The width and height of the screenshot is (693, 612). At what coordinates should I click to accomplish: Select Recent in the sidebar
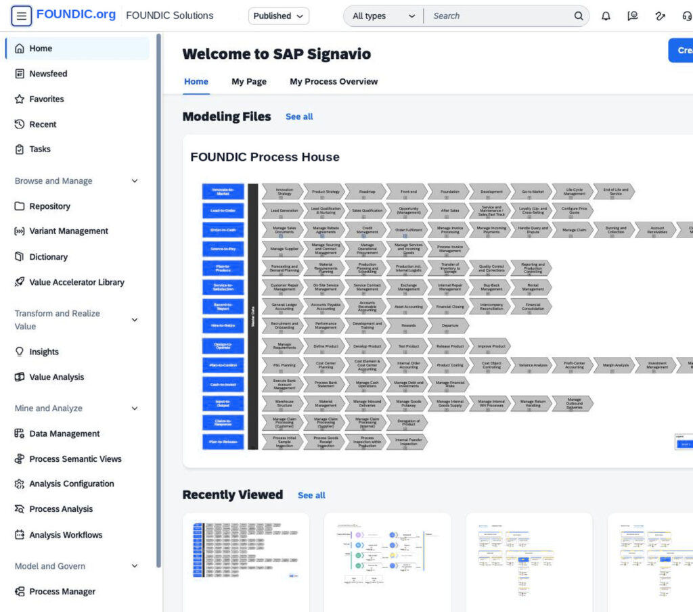coord(78,124)
